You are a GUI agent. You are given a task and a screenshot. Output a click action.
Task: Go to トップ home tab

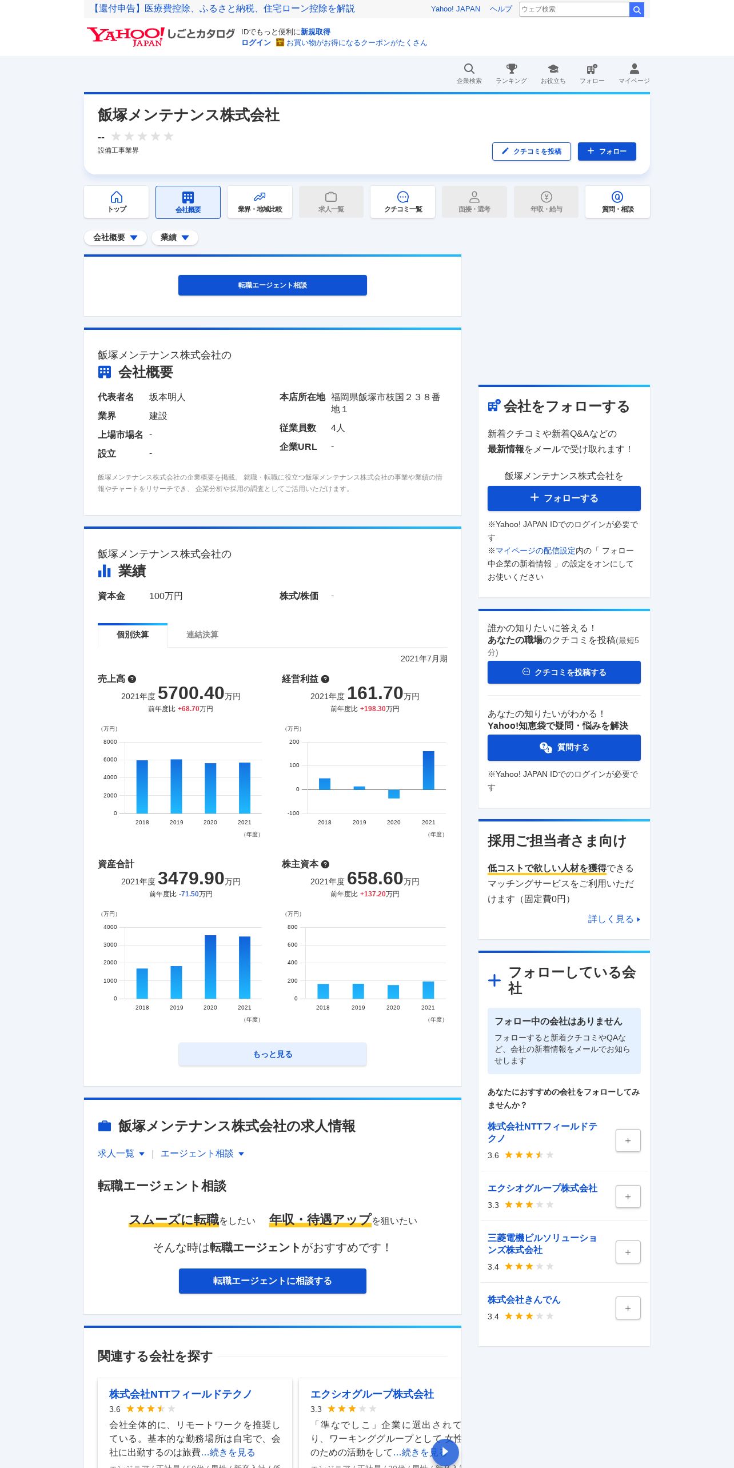pos(116,202)
